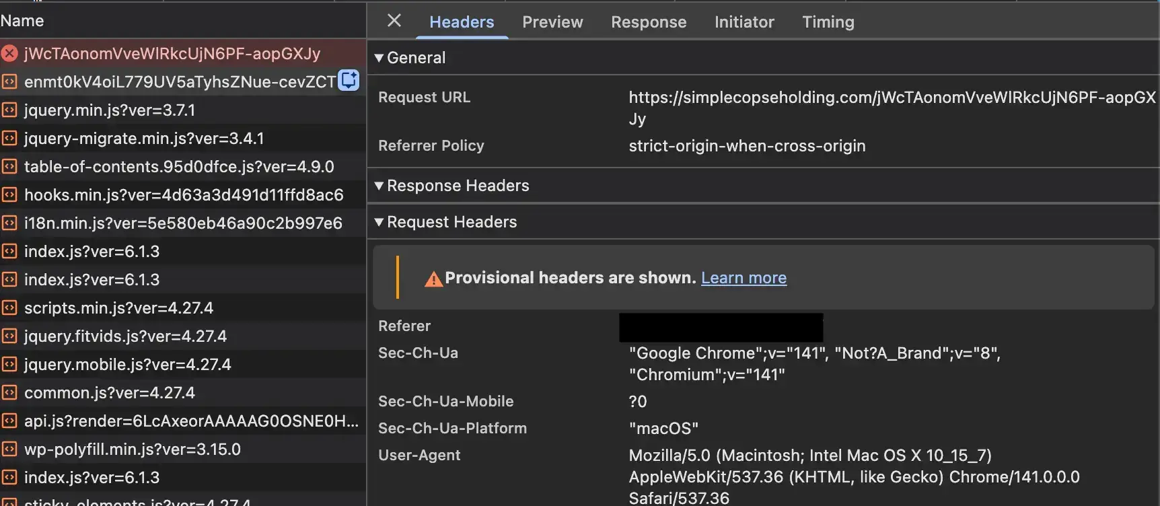Open the Preview tab

tap(552, 22)
